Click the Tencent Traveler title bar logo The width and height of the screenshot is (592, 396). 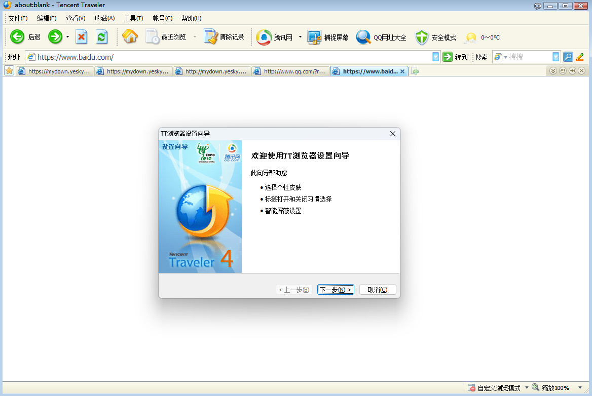7,5
